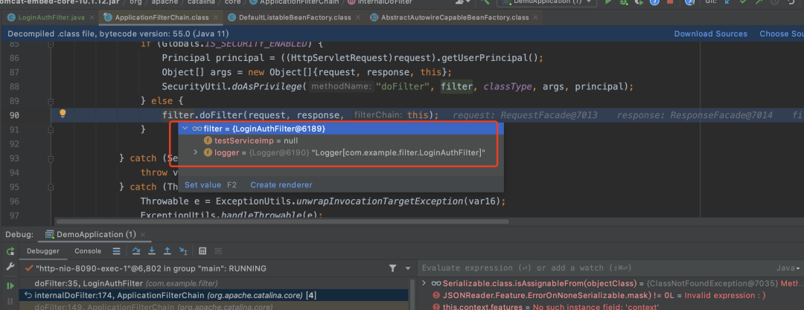
Task: Click the fold marker on line 93
Action: click(x=51, y=158)
